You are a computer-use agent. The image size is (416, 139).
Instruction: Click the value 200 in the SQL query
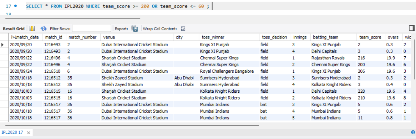[x=145, y=6]
